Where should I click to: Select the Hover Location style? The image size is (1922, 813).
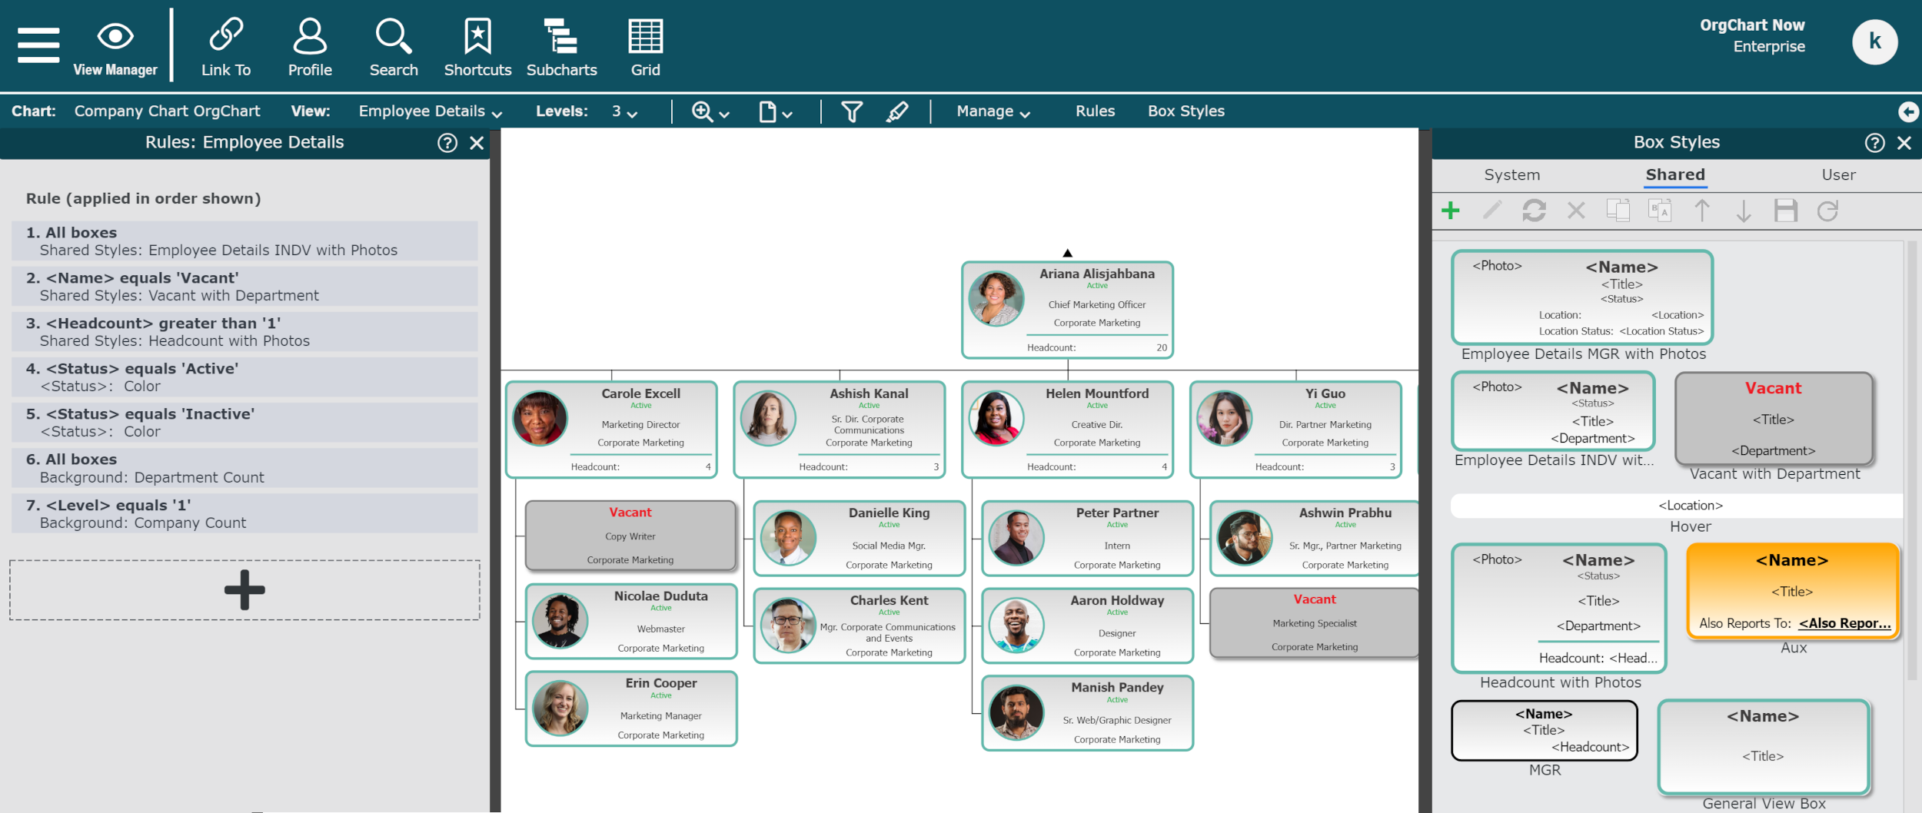point(1676,506)
